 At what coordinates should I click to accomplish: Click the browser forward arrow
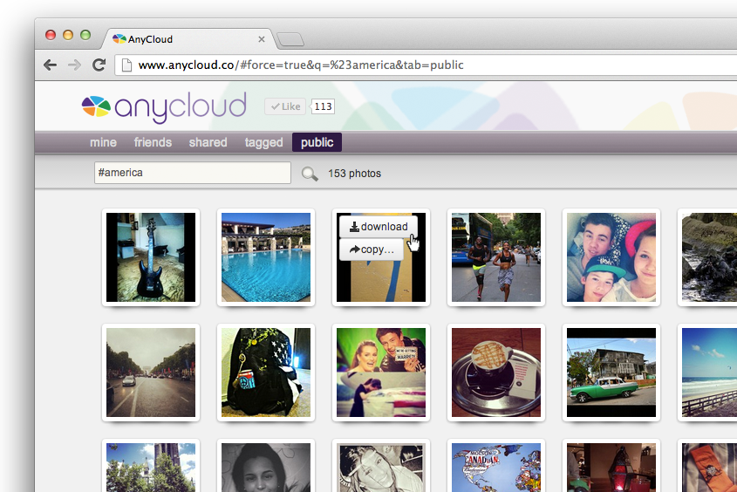74,65
